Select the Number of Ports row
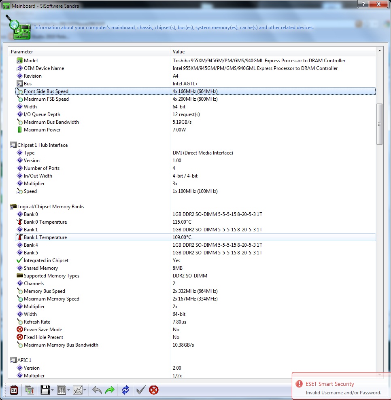 point(195,168)
